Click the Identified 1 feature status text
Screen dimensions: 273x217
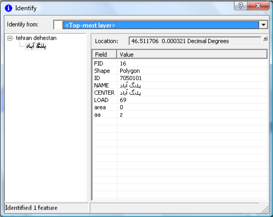31,208
